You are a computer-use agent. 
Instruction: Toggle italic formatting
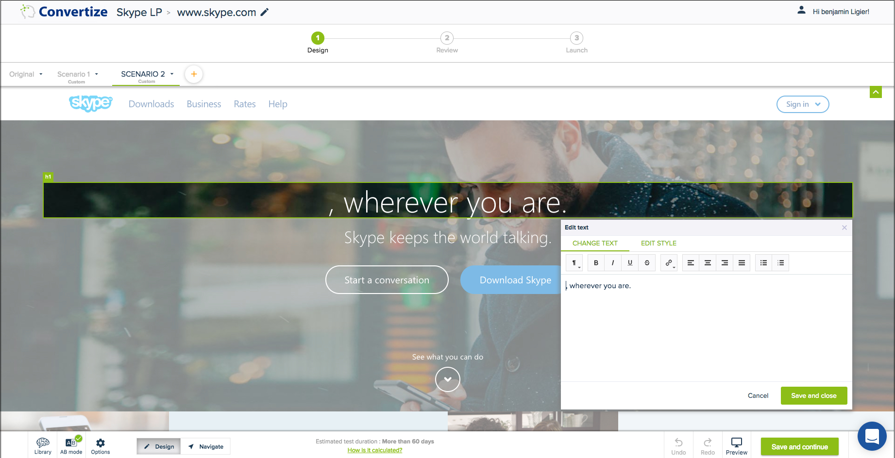pos(613,263)
